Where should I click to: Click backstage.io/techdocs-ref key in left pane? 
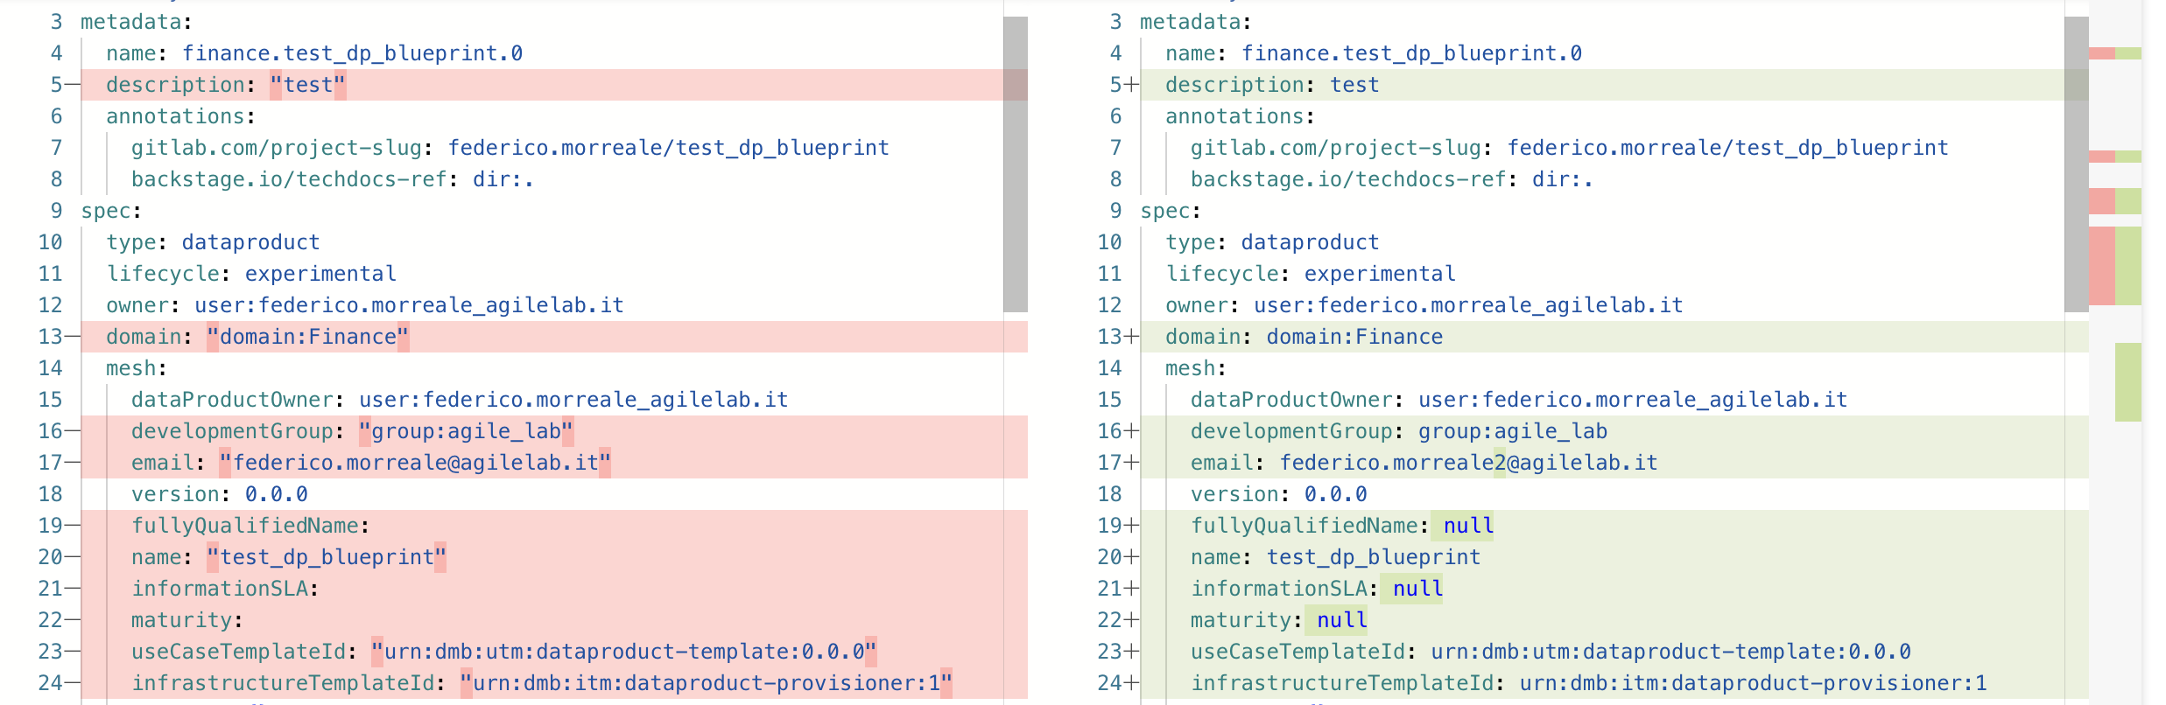pos(289,179)
